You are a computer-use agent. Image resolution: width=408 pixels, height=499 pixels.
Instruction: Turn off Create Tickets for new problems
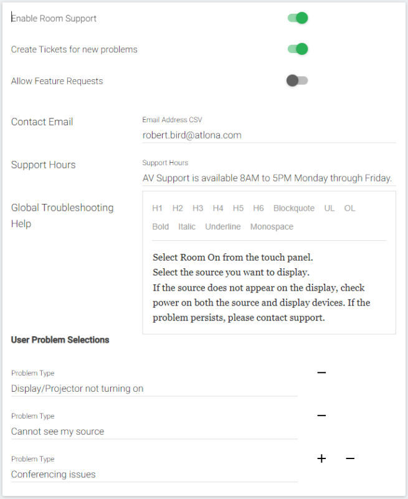[x=298, y=49]
